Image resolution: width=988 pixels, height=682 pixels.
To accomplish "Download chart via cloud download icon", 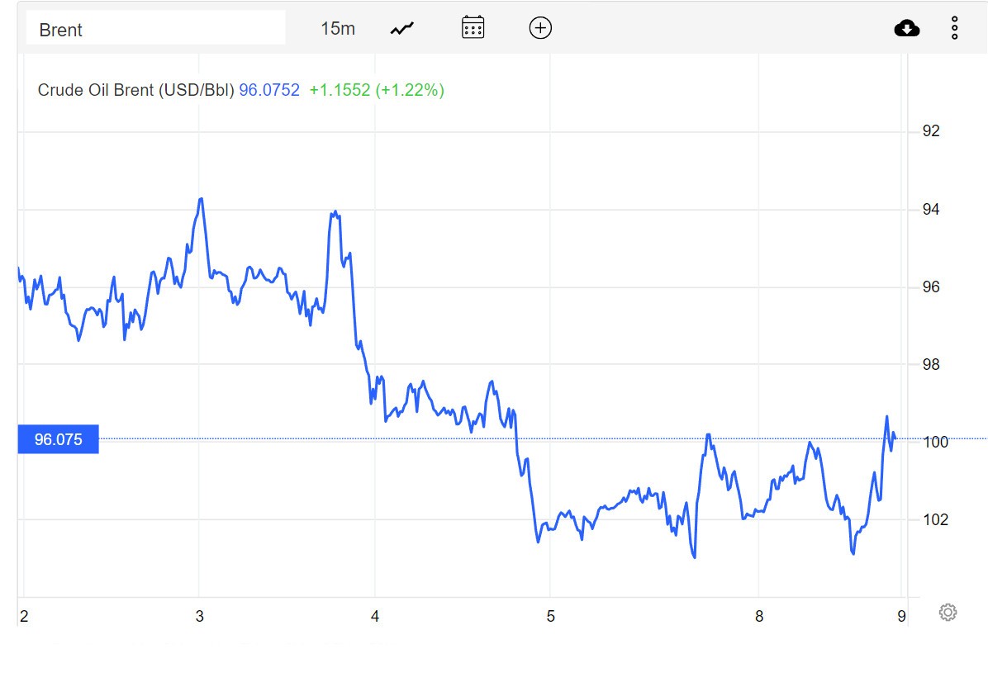I will point(907,29).
